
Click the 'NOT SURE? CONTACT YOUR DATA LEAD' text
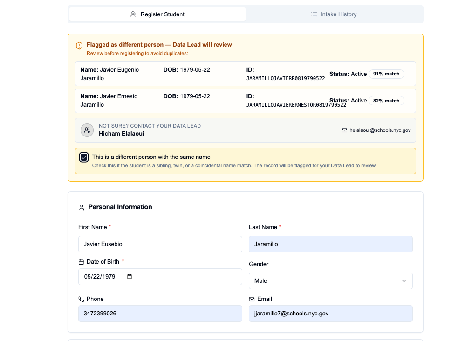[150, 126]
